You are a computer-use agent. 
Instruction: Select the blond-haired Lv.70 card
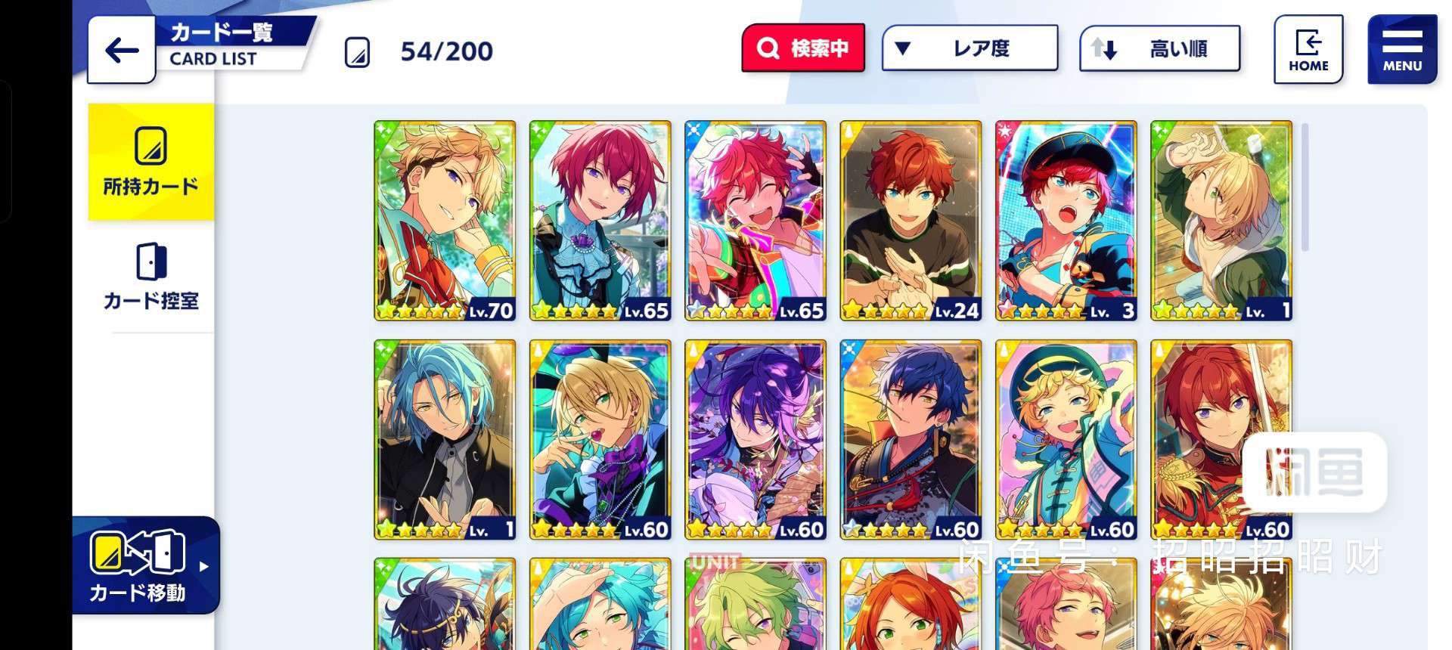445,221
